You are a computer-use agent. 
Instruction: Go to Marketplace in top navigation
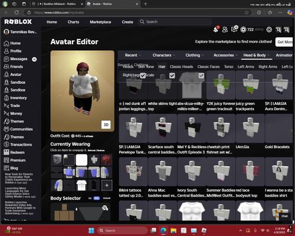coord(100,22)
